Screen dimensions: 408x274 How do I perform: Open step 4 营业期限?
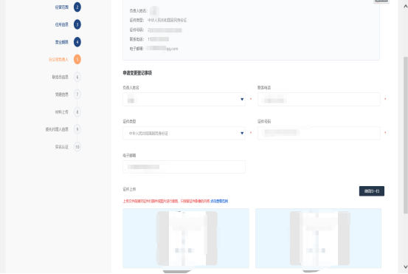click(77, 42)
